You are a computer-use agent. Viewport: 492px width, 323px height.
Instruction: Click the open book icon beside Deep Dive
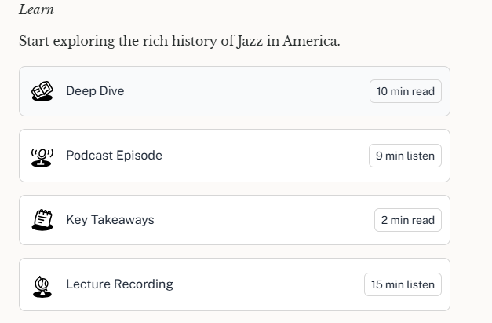pyautogui.click(x=42, y=91)
